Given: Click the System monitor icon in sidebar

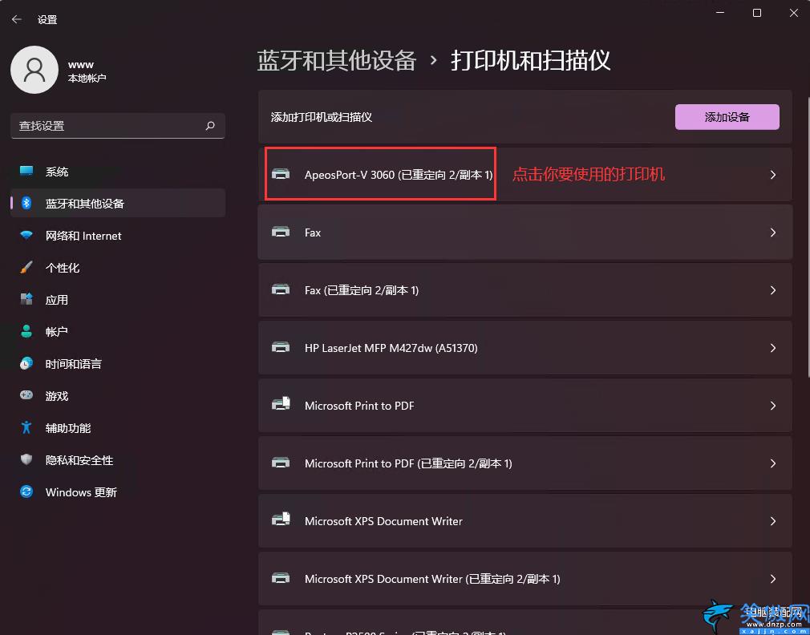Looking at the screenshot, I should (26, 171).
